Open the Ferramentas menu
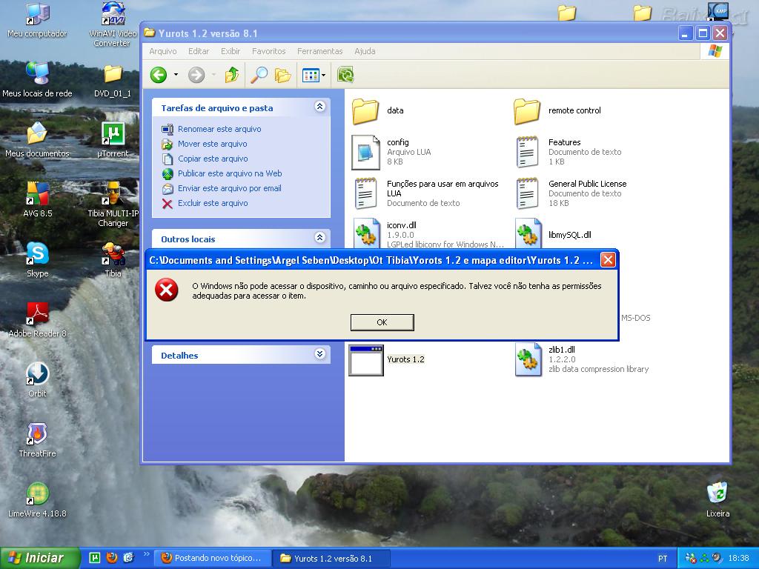This screenshot has width=759, height=569. pos(320,51)
